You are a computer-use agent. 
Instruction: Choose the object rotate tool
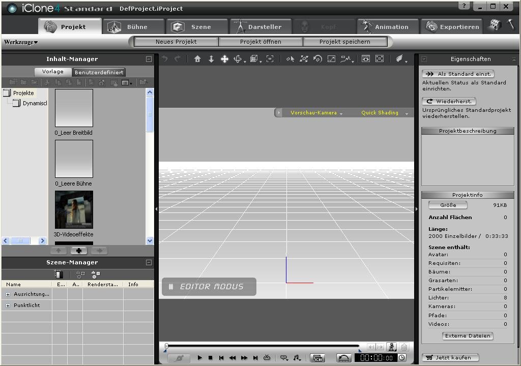[x=317, y=59]
